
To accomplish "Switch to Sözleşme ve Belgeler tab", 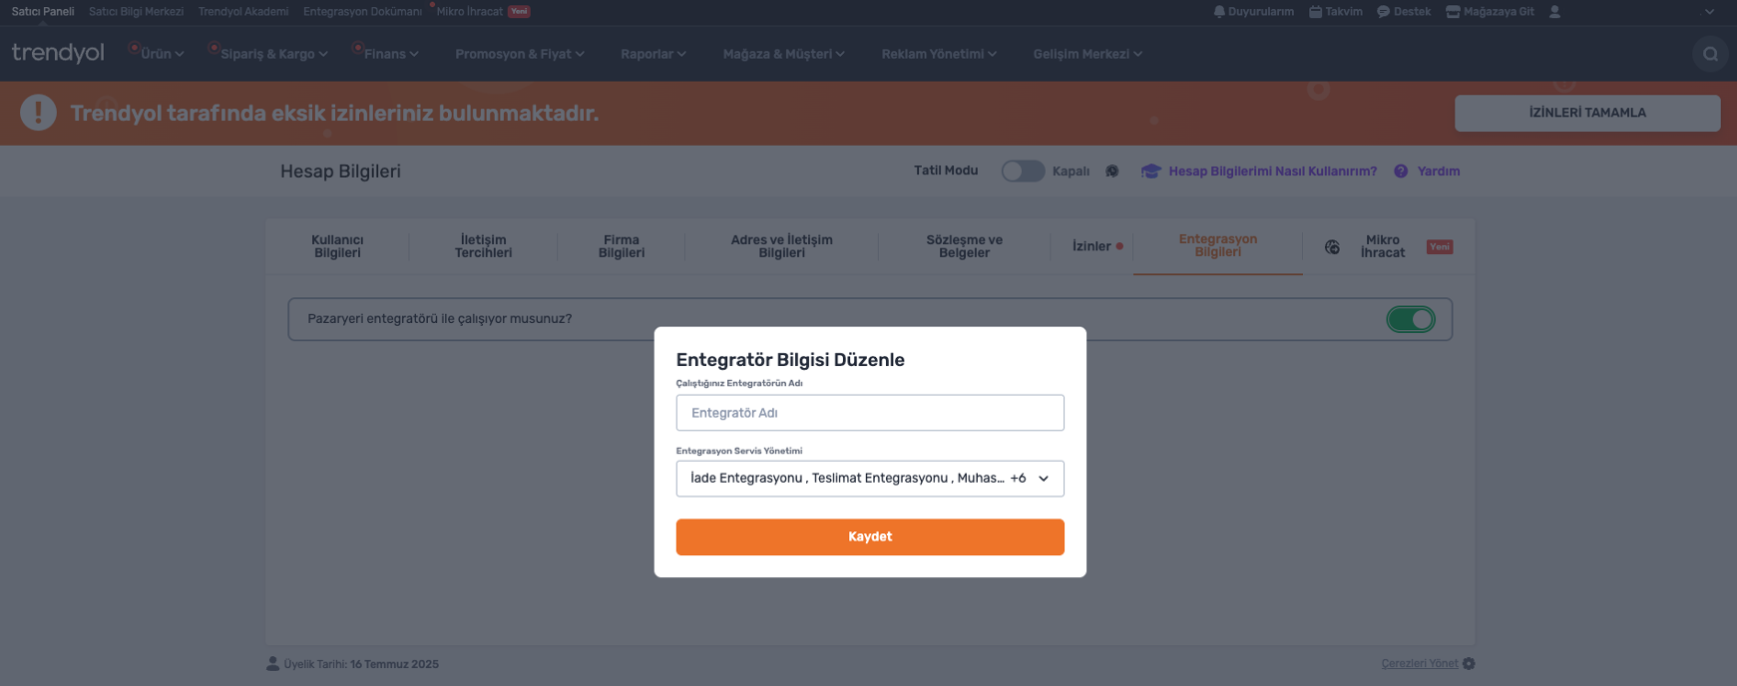I will click(x=964, y=246).
